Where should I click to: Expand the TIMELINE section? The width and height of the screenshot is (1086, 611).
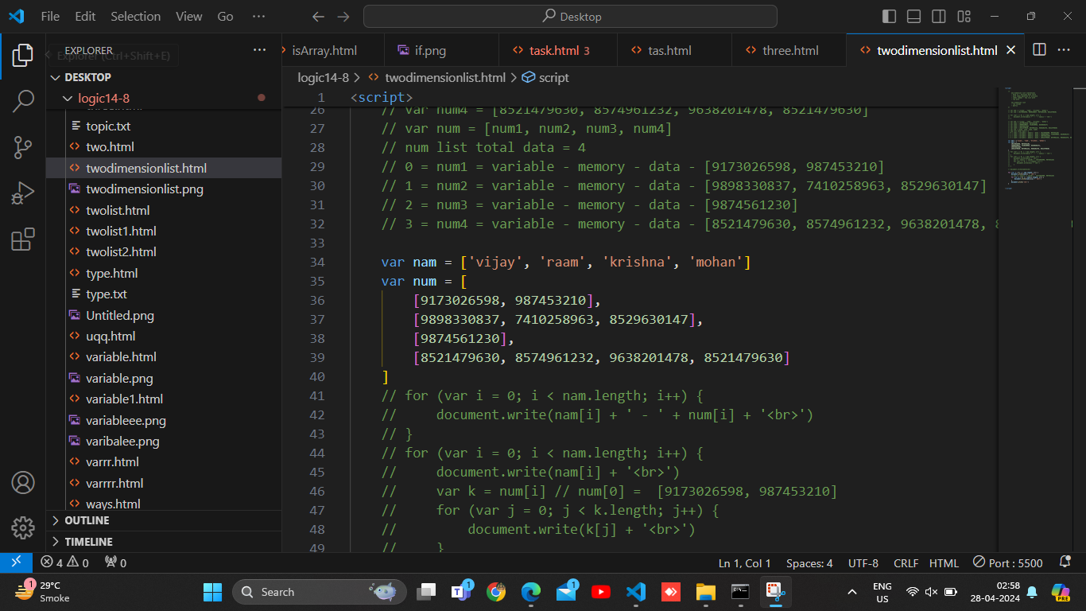point(88,542)
